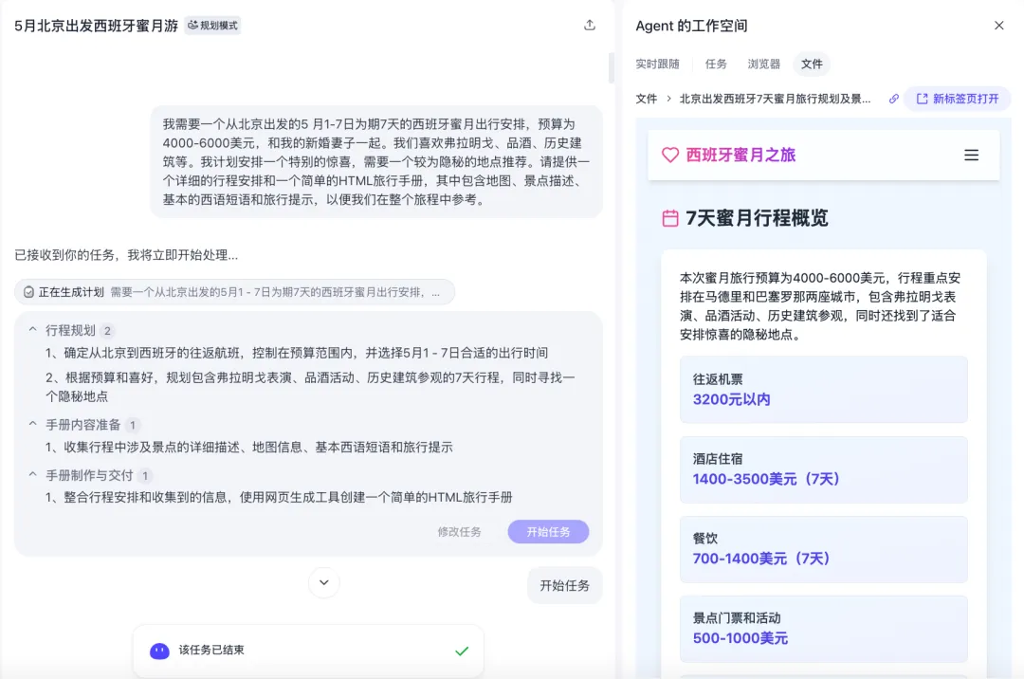
Task: Expand the 正在生成计划 status row
Action: pyautogui.click(x=237, y=291)
